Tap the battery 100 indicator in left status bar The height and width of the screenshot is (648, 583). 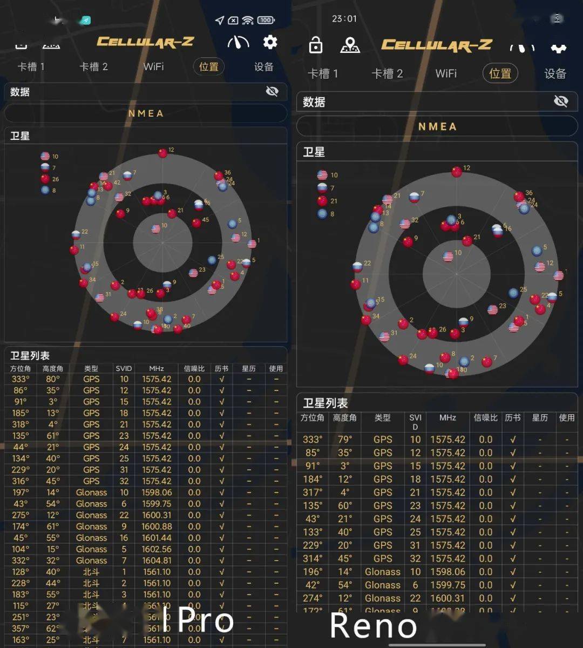[266, 20]
